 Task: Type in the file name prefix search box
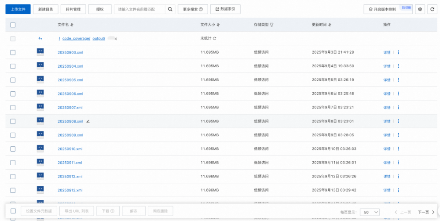139,9
